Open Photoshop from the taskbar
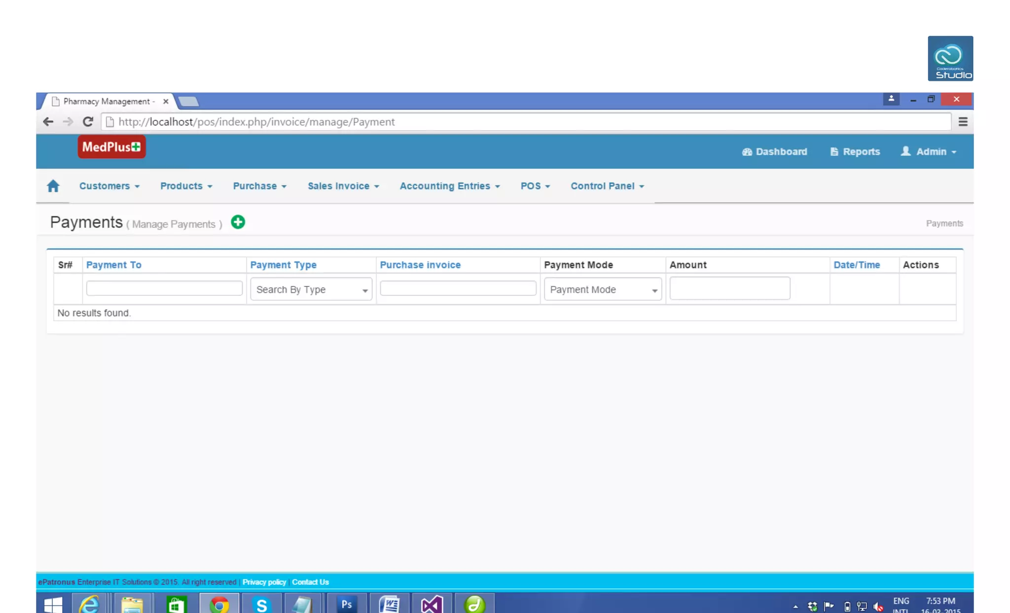 [346, 604]
